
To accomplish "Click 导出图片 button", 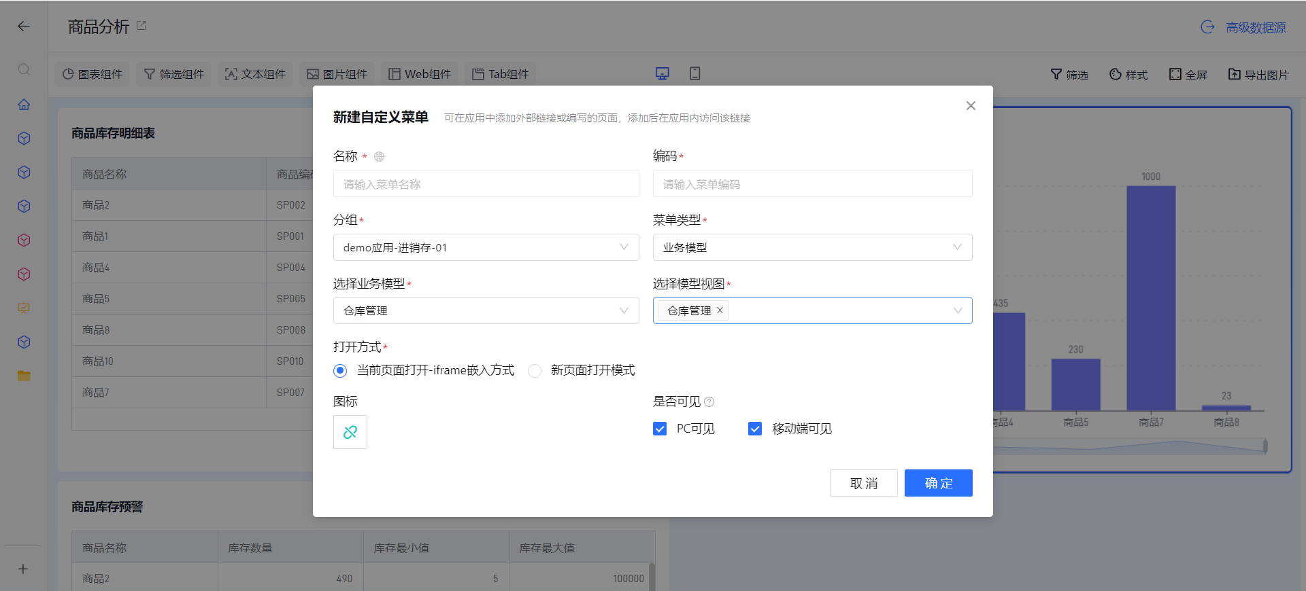I will click(x=1258, y=75).
